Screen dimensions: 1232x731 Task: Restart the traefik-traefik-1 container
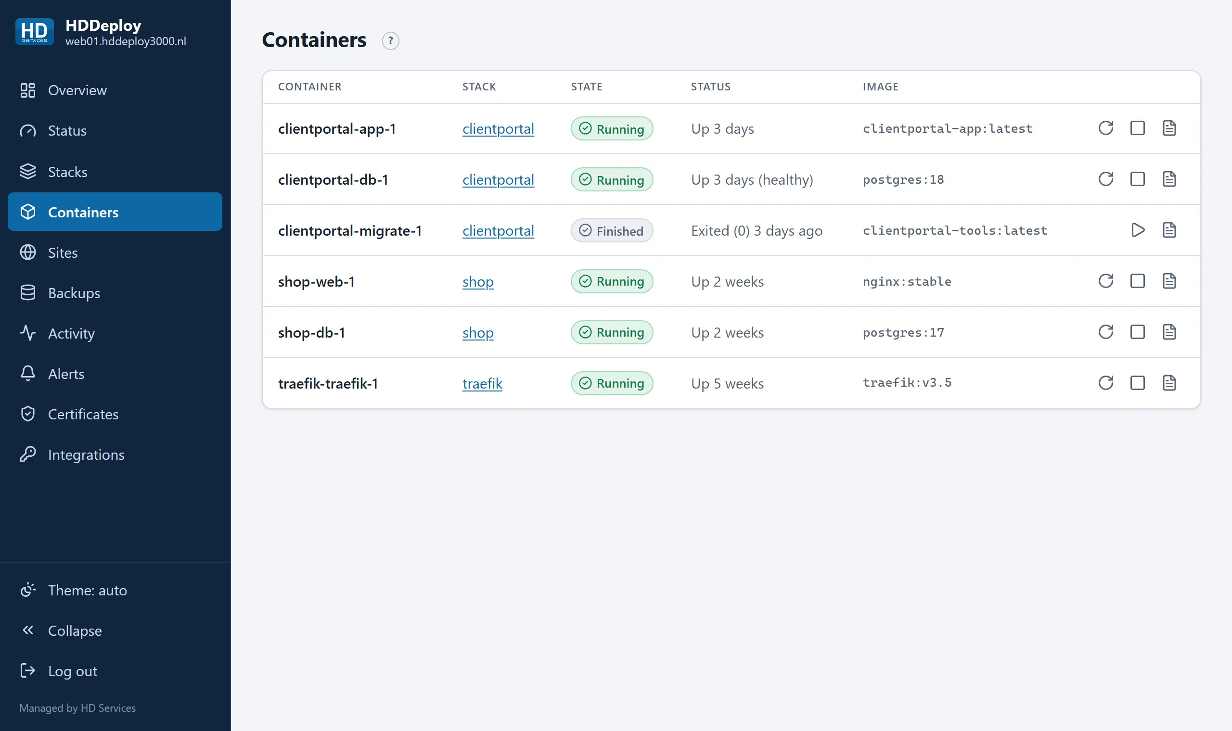pyautogui.click(x=1105, y=383)
